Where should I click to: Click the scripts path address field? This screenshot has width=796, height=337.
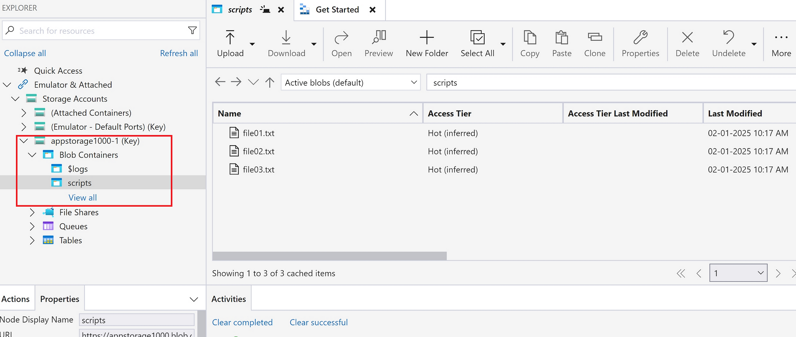click(x=611, y=82)
